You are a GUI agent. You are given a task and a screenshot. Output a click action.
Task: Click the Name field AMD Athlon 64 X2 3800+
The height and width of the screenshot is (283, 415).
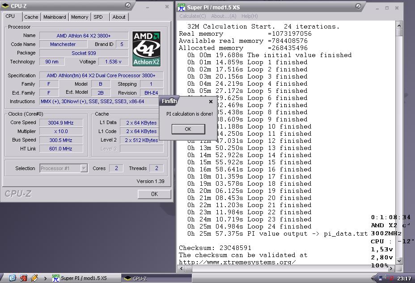84,36
